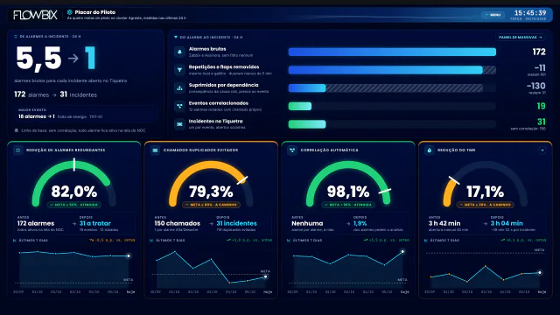This screenshot has width=560, height=315.
Task: Click today's point on Correlação Automática chart
Action: click(x=402, y=252)
